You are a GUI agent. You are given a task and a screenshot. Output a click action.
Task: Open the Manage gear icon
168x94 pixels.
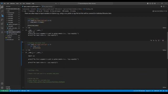point(2,88)
